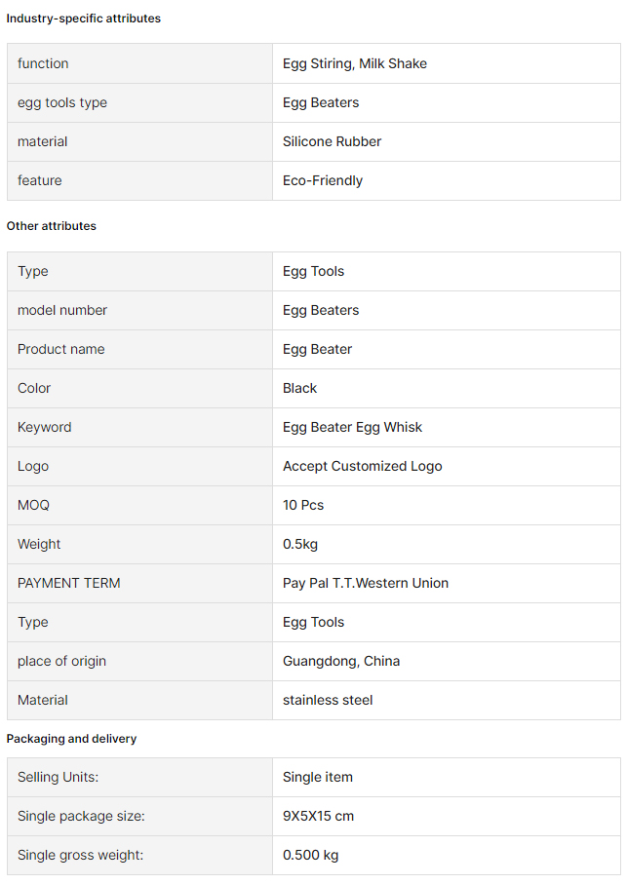Click the 'Eco-Friendly' feature value
This screenshot has height=885, width=627.
[323, 180]
